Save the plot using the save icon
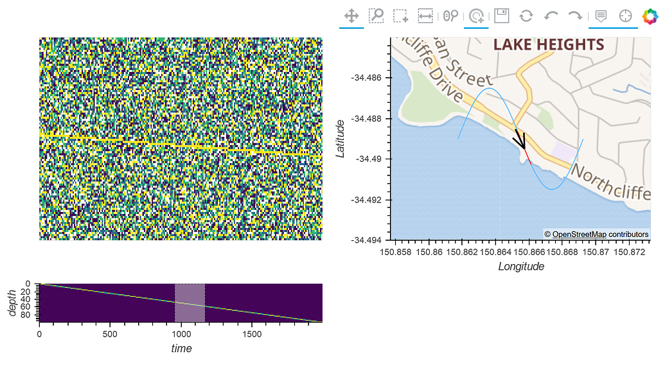The image size is (665, 390). 502,15
